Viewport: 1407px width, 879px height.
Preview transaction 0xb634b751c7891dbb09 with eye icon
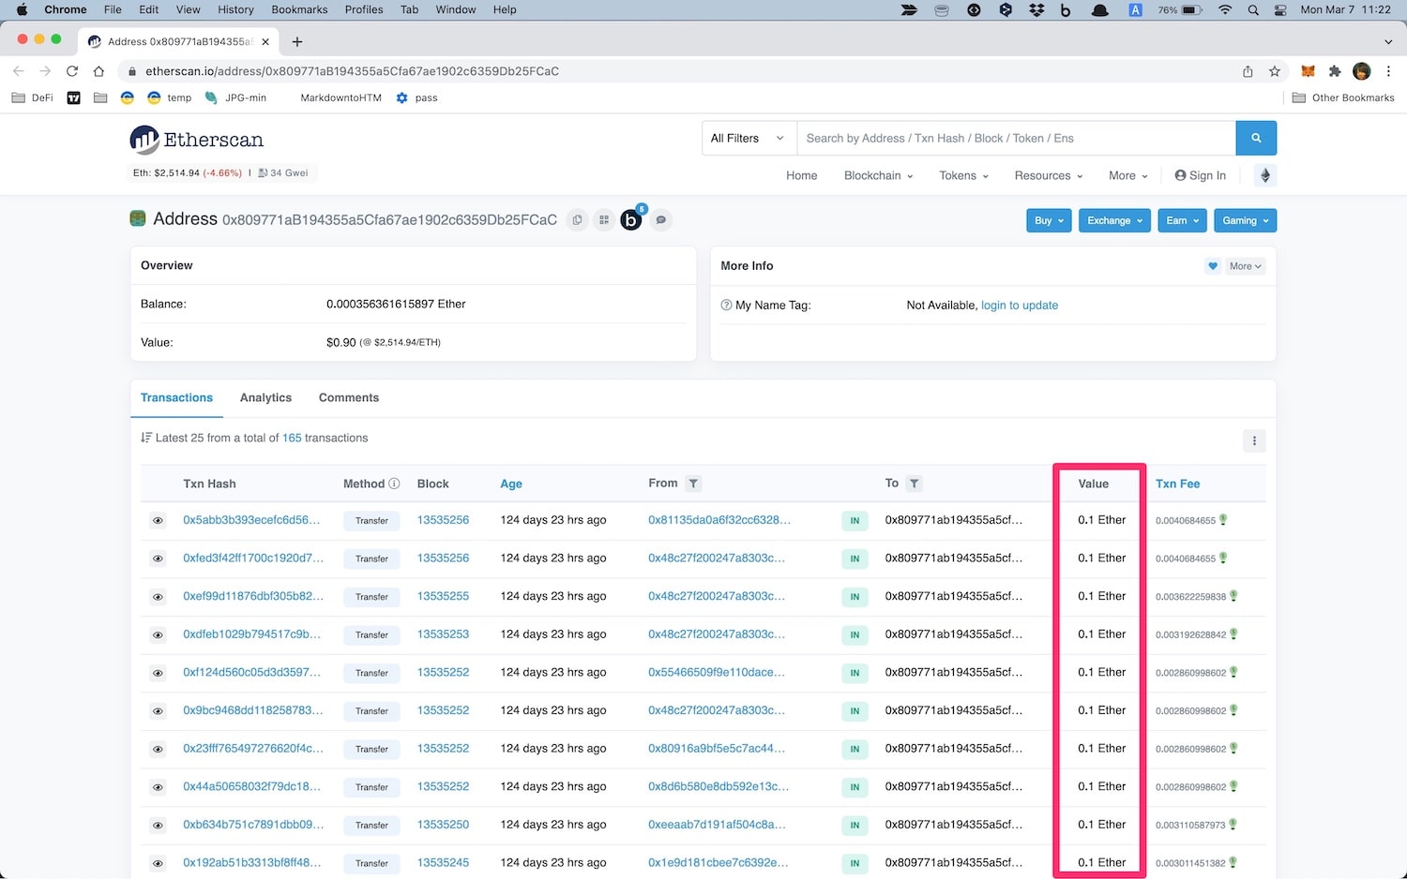coord(158,826)
